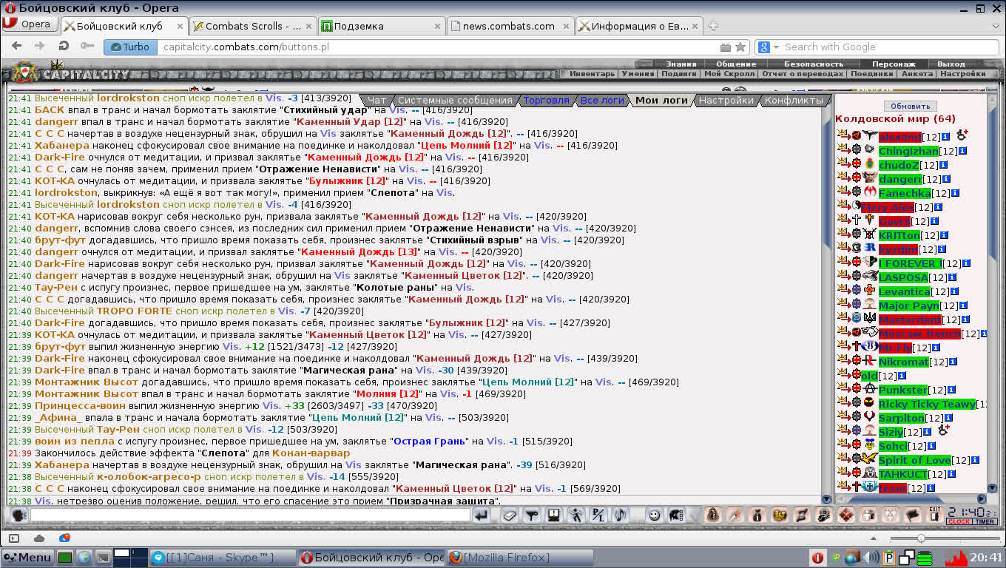Toggle Opera Turbo button
The height and width of the screenshot is (568, 1006).
129,47
